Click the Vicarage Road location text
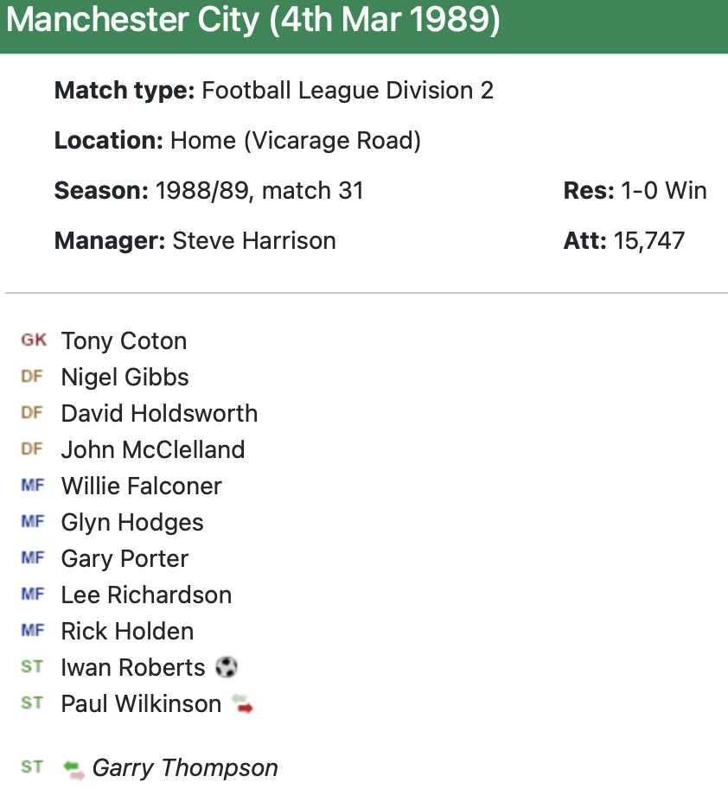The image size is (728, 795). pos(296,140)
